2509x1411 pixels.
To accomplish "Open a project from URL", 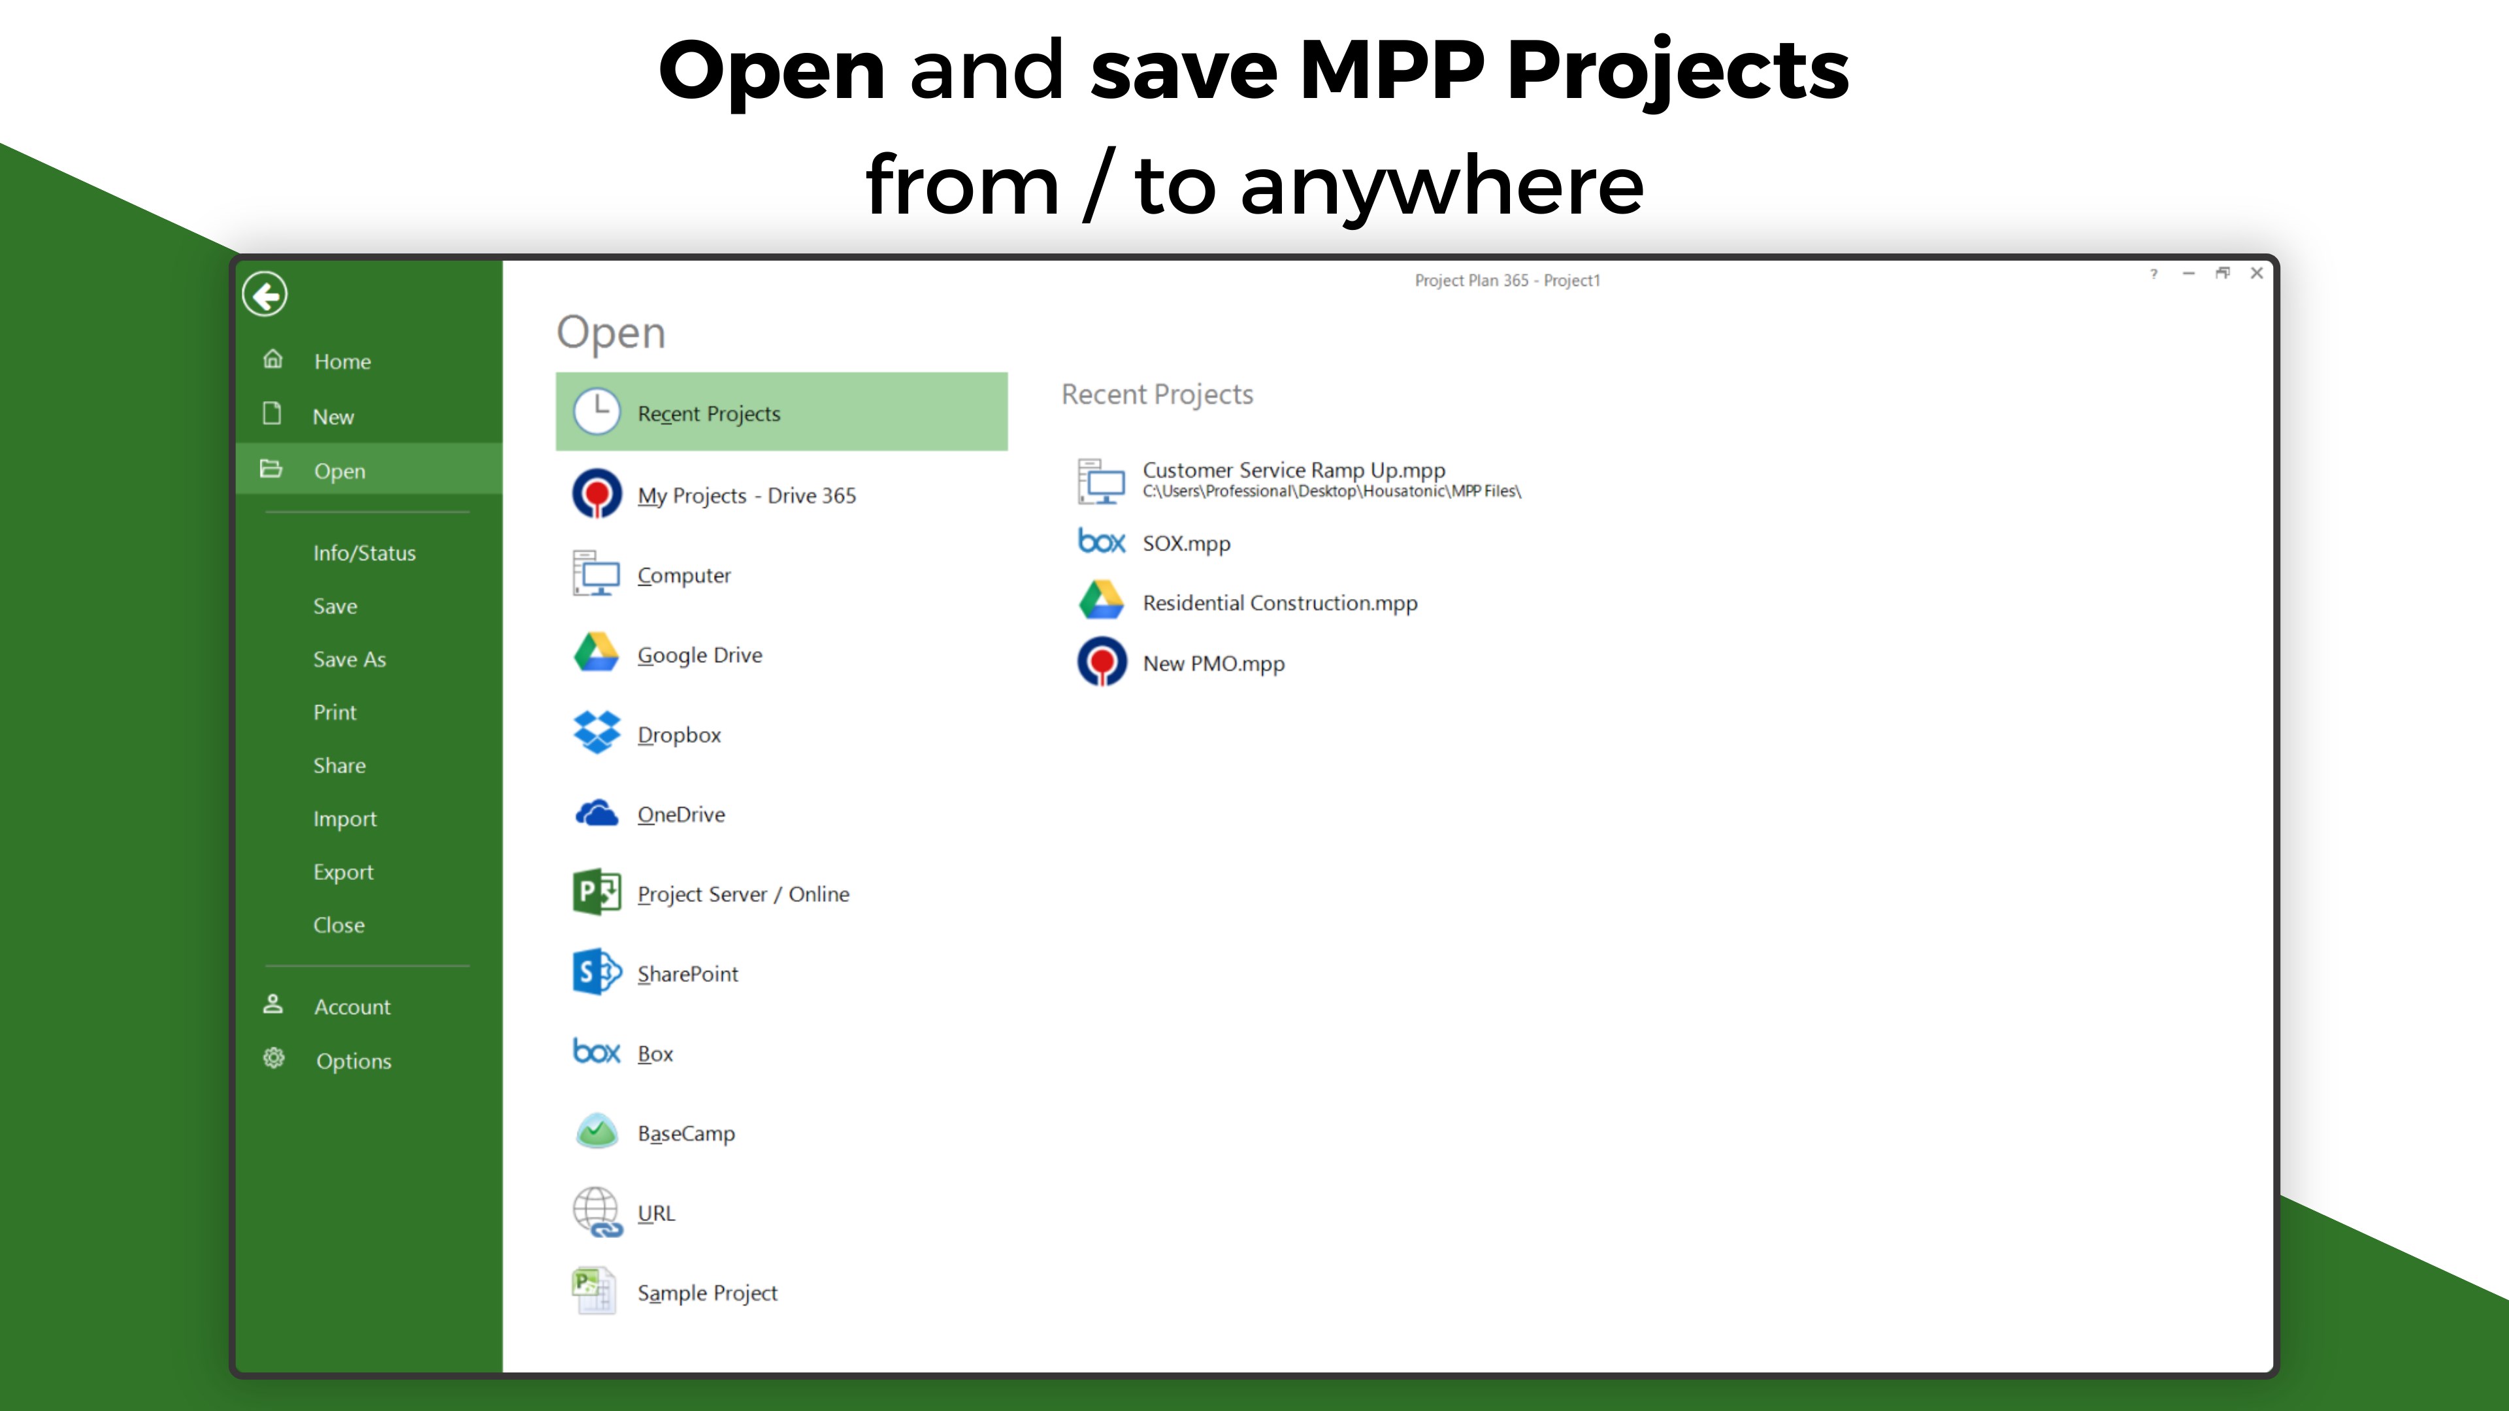I will point(657,1212).
